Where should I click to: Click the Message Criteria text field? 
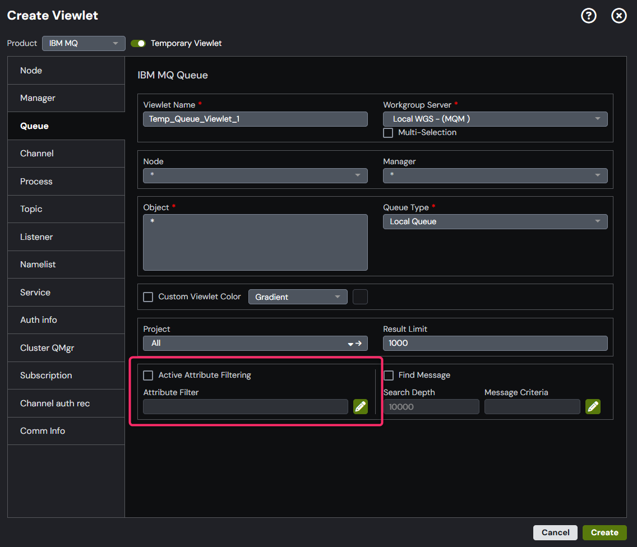532,406
